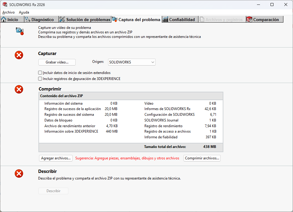Click the 438 MB total size value
293x212 pixels.
pos(210,147)
